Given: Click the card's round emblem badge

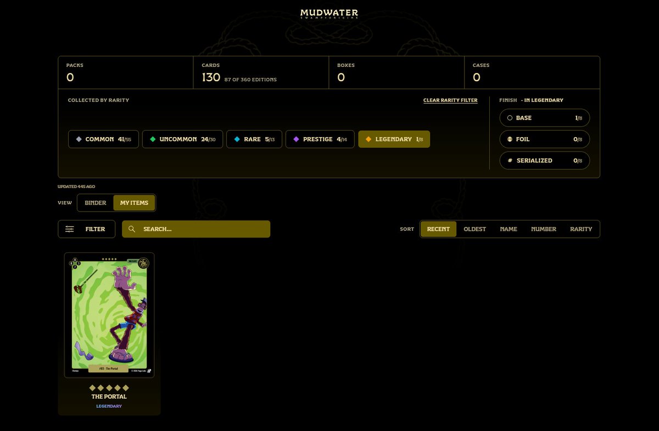Looking at the screenshot, I should coord(143,263).
